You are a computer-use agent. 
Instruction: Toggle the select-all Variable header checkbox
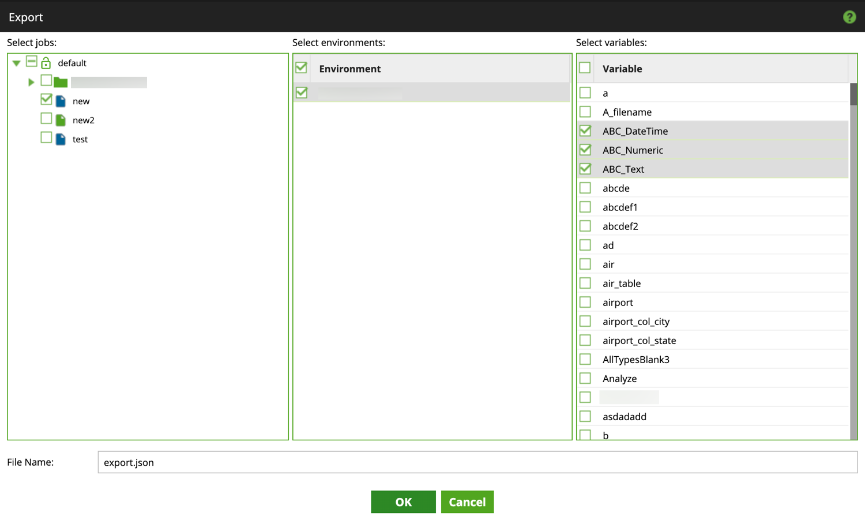[585, 67]
